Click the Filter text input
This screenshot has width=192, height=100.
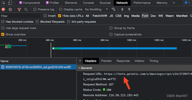point(20,16)
